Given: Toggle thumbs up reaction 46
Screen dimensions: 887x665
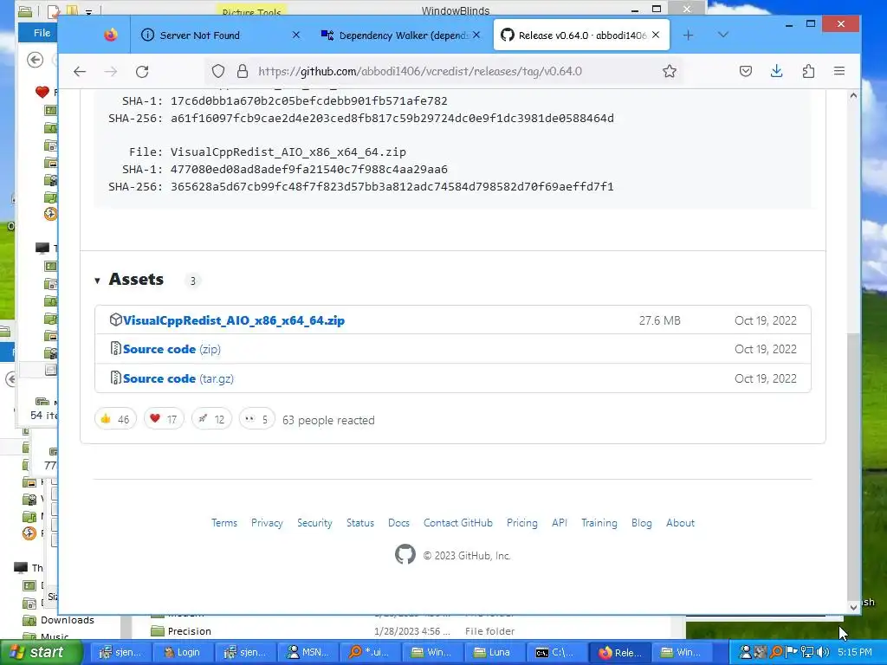Looking at the screenshot, I should 115,419.
